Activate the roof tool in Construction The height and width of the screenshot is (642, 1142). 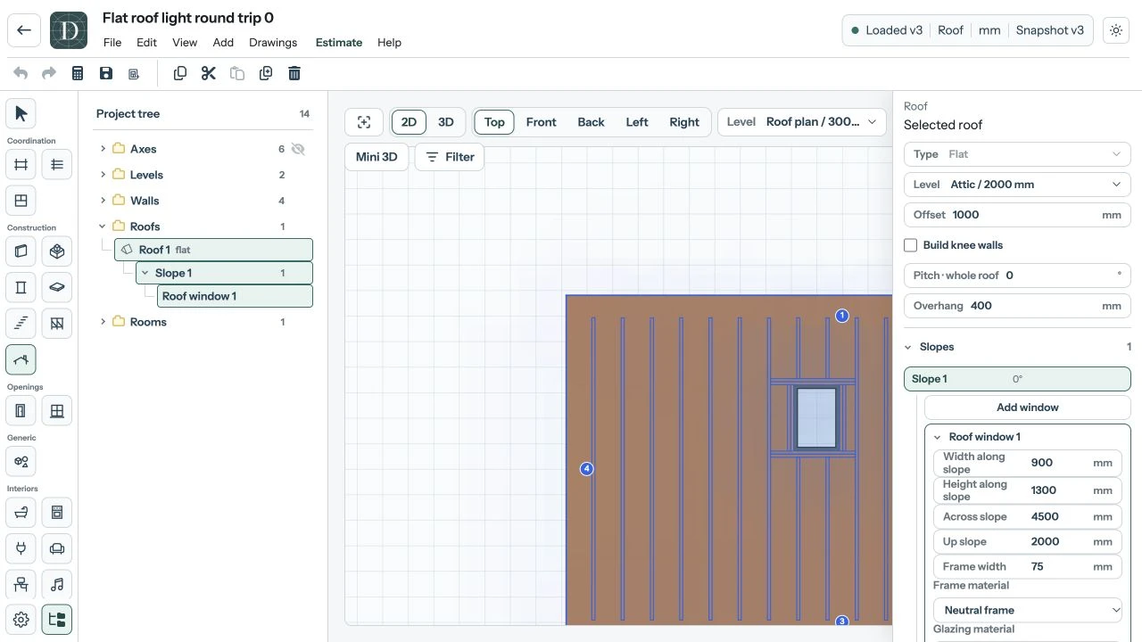point(21,359)
